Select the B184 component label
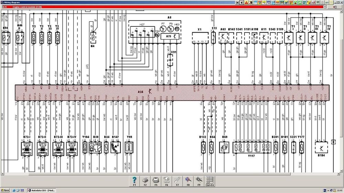344x193 pixels. coord(321,155)
